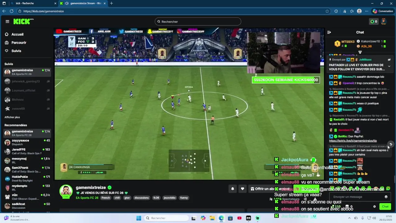The height and width of the screenshot is (223, 396).
Task: Open sadkitcat recommended channel
Action: coord(27,206)
